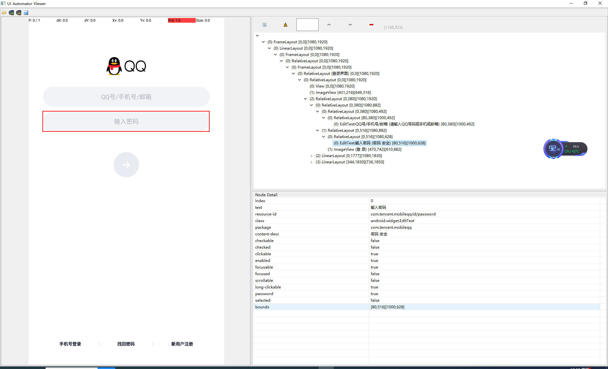Image resolution: width=608 pixels, height=369 pixels.
Task: Click the down arrow next-result icon
Action: tap(350, 25)
